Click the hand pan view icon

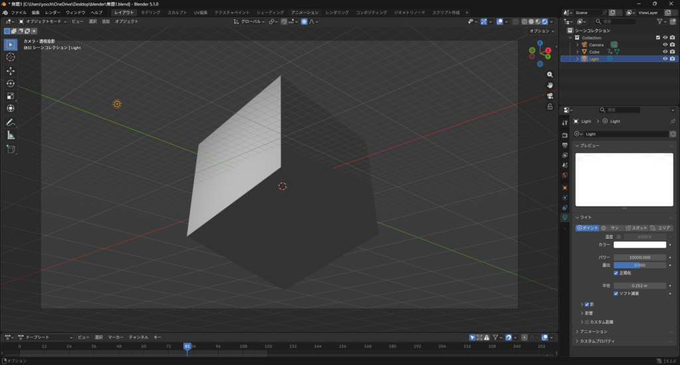tap(551, 85)
